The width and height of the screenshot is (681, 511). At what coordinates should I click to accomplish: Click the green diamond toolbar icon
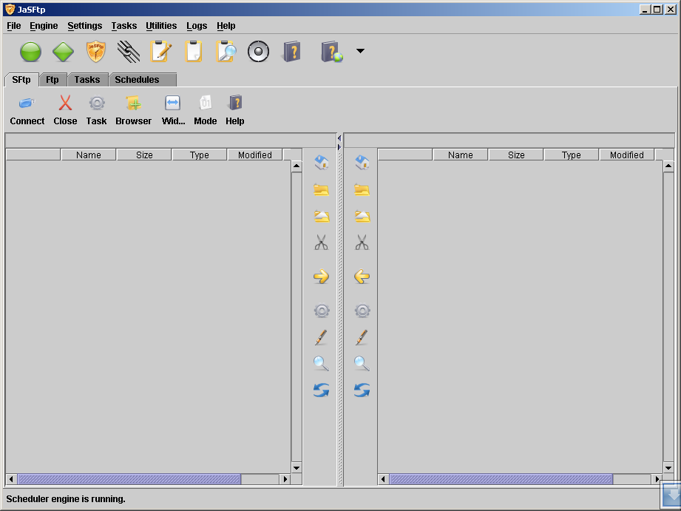pos(63,52)
